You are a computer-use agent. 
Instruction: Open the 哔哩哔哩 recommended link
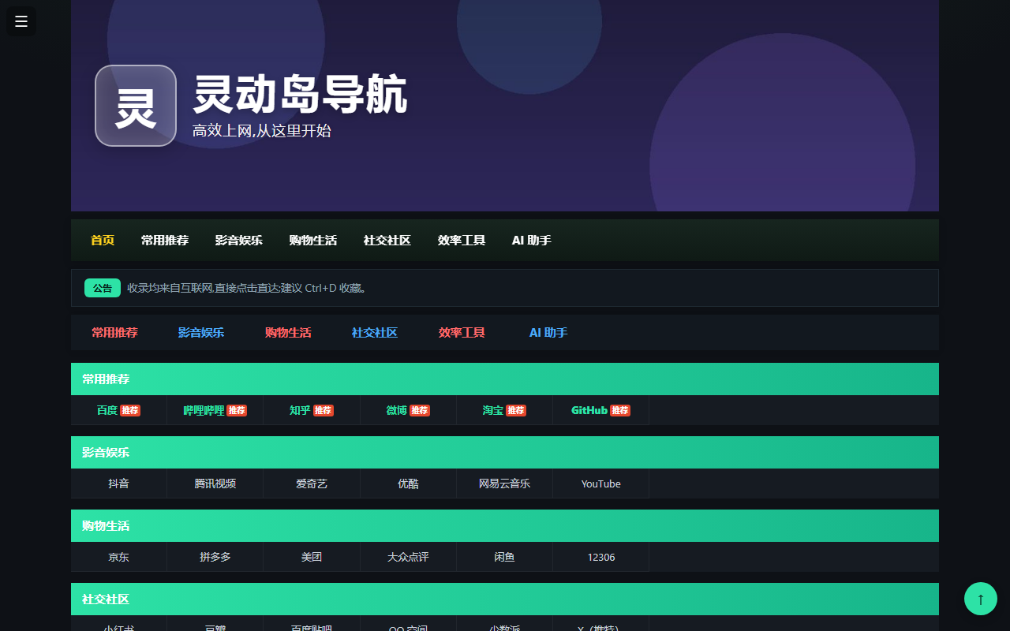pyautogui.click(x=215, y=410)
